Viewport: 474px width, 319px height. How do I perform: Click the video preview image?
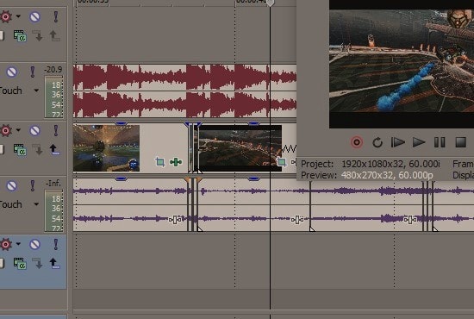click(402, 64)
